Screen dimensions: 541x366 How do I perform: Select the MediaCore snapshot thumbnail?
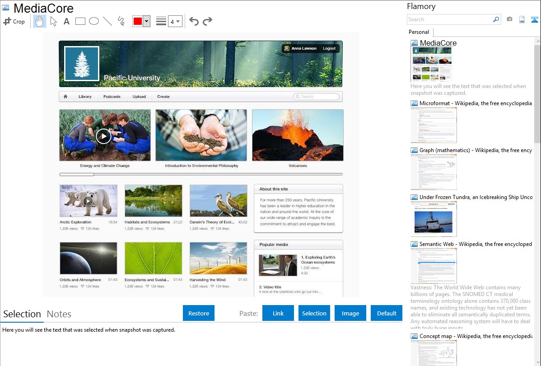tap(432, 65)
